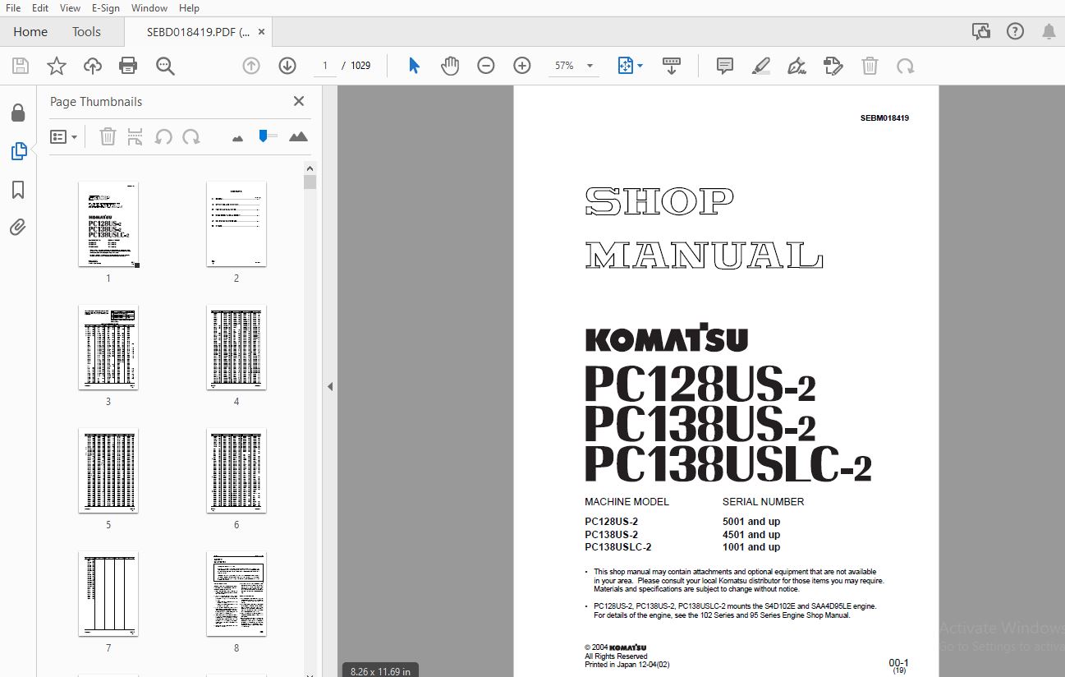Open the Find text magnifier tool
Viewport: 1065px width, 677px height.
point(165,66)
